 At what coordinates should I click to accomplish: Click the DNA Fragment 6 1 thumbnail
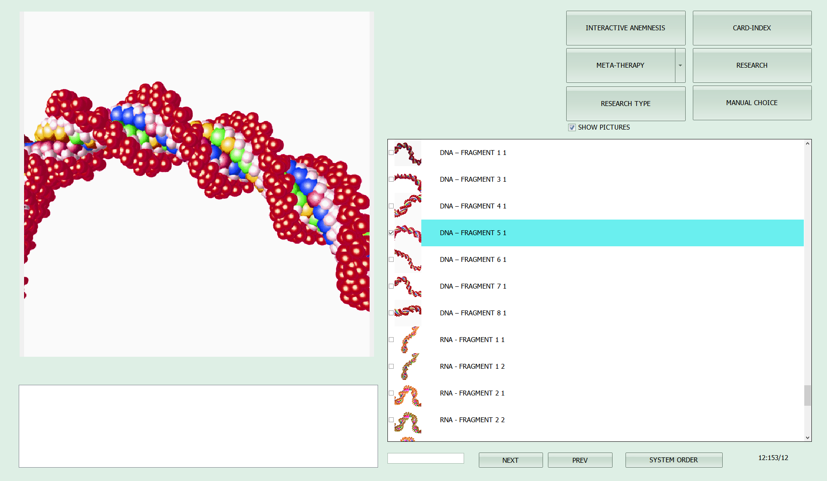click(x=407, y=260)
